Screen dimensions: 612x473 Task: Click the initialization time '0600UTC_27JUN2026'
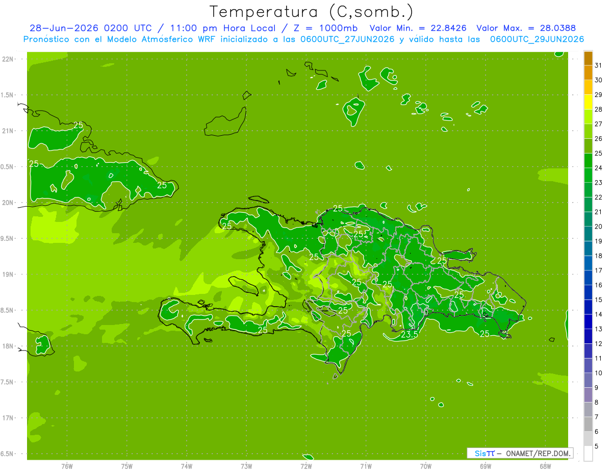pos(345,39)
